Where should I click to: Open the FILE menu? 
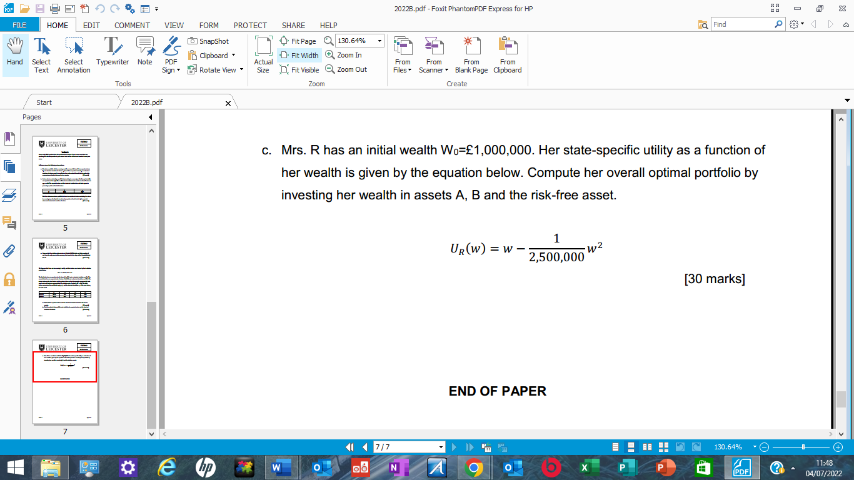click(x=19, y=25)
